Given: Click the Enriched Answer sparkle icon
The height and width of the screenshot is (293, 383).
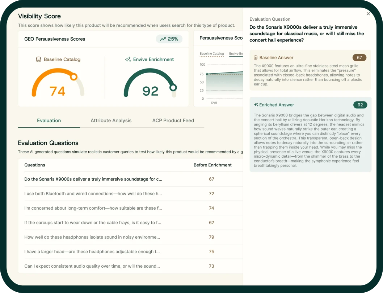Looking at the screenshot, I should [256, 105].
